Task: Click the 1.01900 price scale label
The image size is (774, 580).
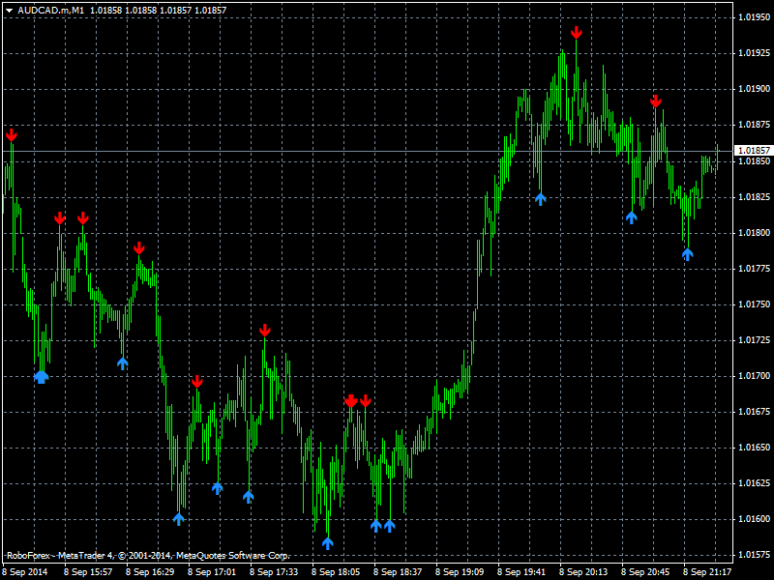Action: (754, 89)
